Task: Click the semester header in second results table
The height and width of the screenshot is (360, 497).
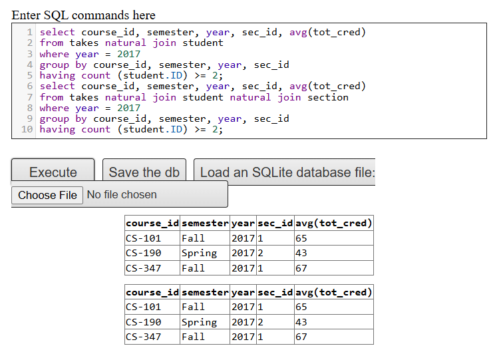Action: click(205, 292)
